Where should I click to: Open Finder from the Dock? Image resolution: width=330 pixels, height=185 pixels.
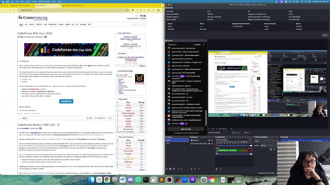click(x=92, y=180)
